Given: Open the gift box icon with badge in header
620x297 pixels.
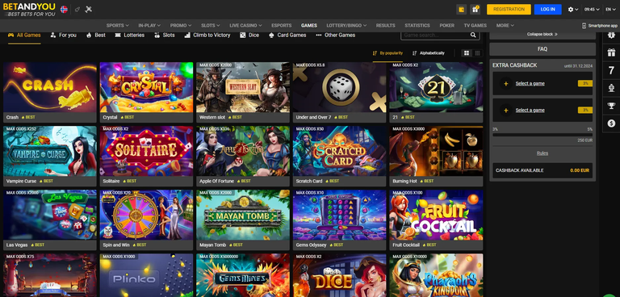Looking at the screenshot, I should pyautogui.click(x=475, y=10).
